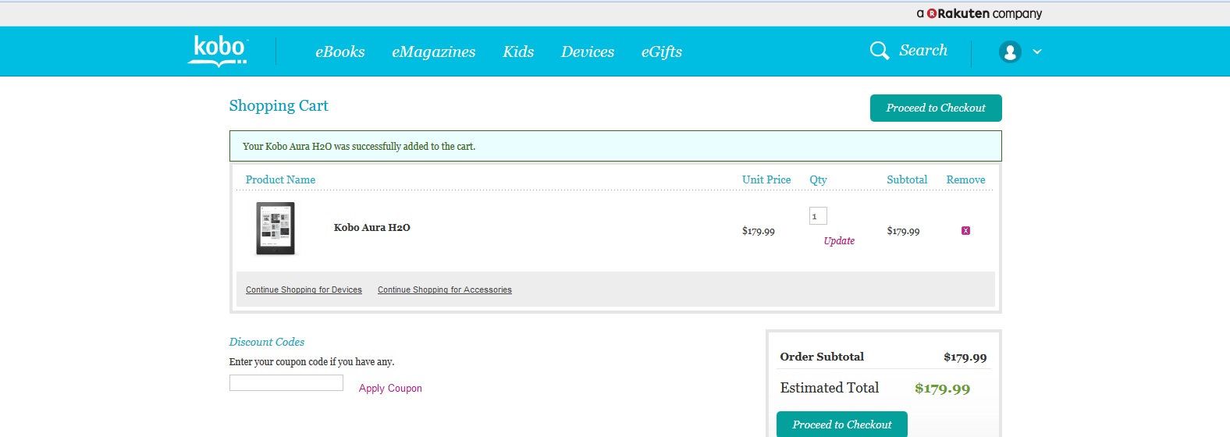Click the quantity input field
This screenshot has height=437, width=1230.
tap(818, 216)
